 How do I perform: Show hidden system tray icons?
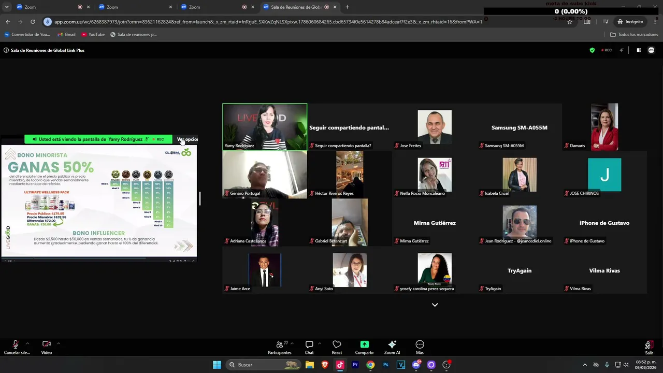[585, 365]
